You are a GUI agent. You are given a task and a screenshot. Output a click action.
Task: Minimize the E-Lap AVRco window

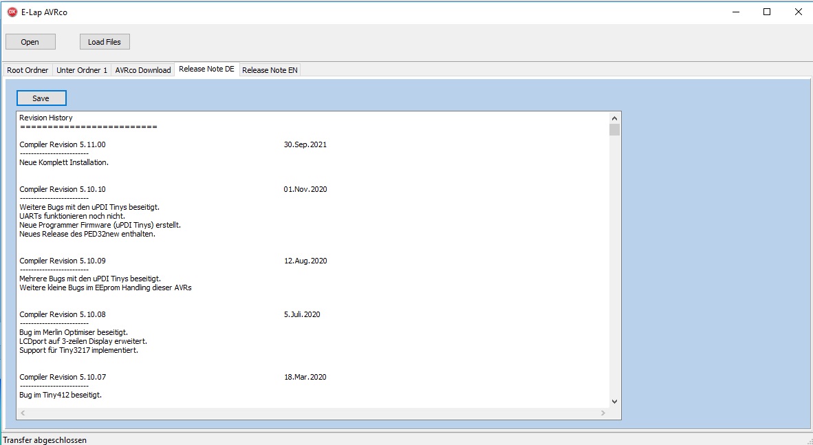735,12
